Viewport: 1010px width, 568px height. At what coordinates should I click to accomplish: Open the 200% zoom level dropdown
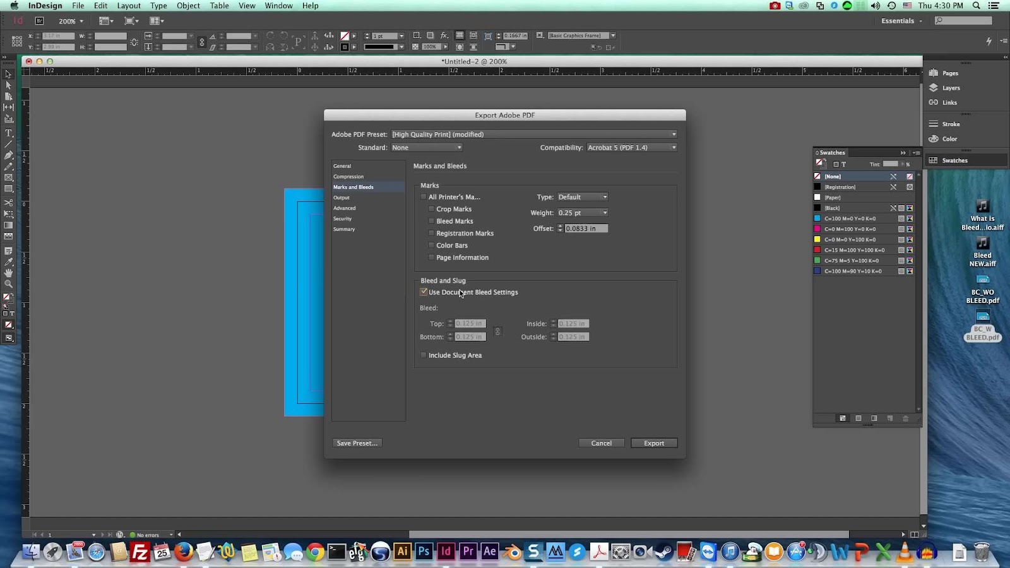tap(71, 21)
